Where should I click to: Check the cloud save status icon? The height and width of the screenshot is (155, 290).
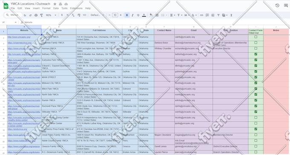pyautogui.click(x=66, y=4)
